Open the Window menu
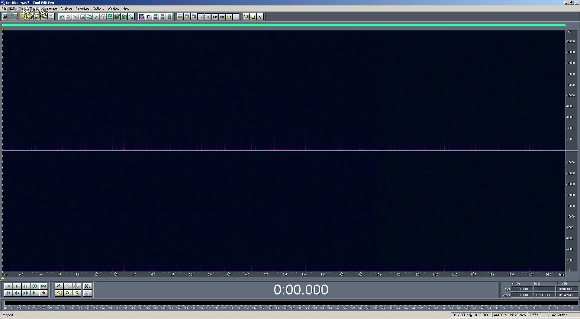Image resolution: width=580 pixels, height=319 pixels. 113,8
